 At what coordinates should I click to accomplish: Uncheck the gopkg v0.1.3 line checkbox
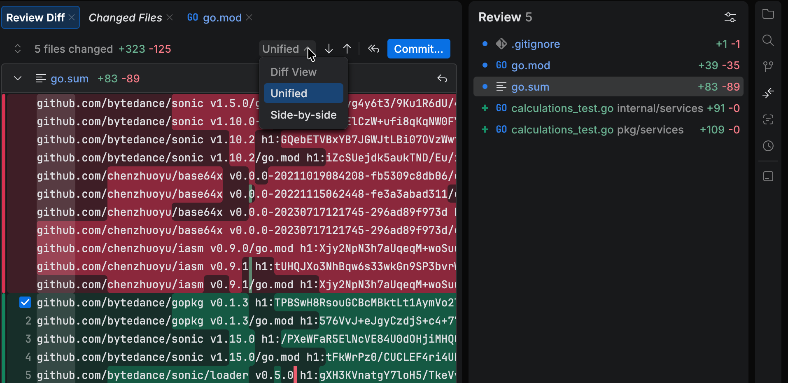tap(25, 302)
